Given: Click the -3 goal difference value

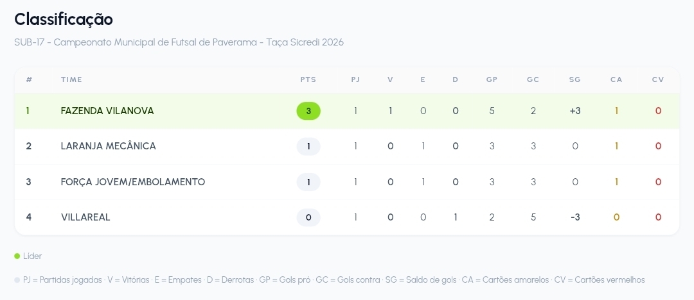Looking at the screenshot, I should coord(575,217).
